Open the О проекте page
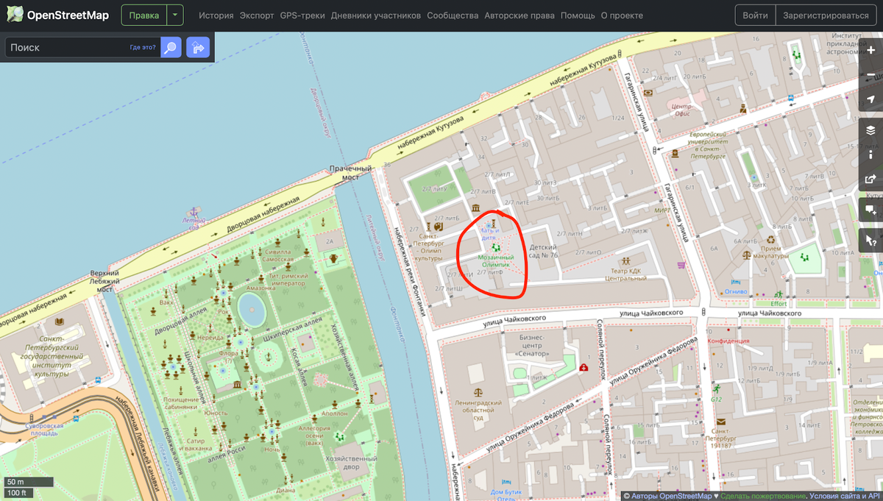This screenshot has width=883, height=501. [622, 15]
